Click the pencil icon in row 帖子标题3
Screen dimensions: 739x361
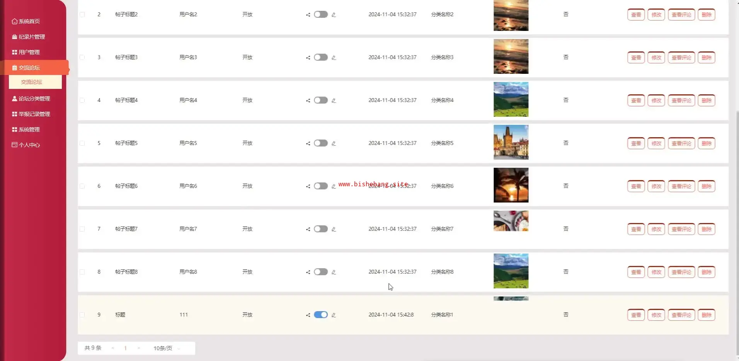pyautogui.click(x=334, y=58)
